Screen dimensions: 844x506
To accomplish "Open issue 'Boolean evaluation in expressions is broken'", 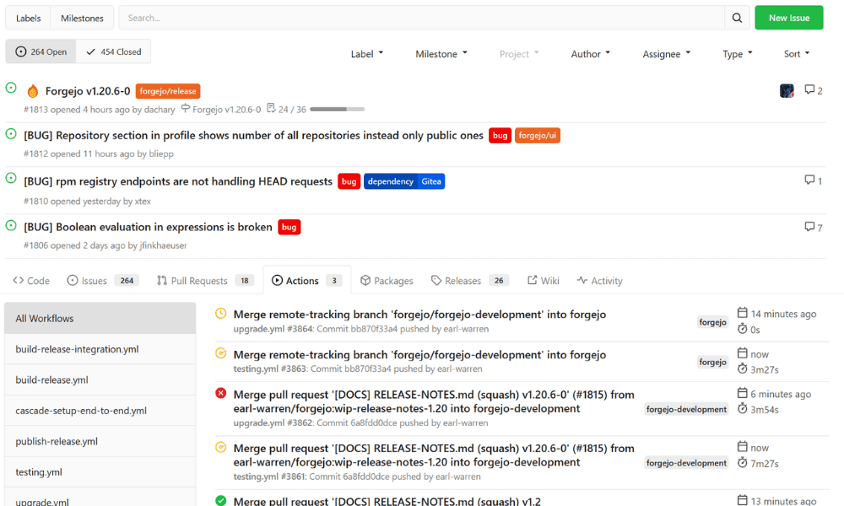I will click(148, 227).
